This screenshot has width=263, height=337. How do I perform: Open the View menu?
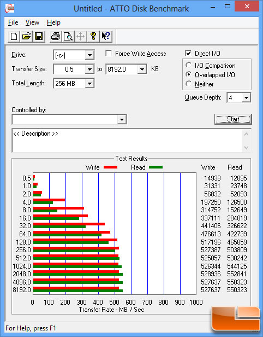32,22
